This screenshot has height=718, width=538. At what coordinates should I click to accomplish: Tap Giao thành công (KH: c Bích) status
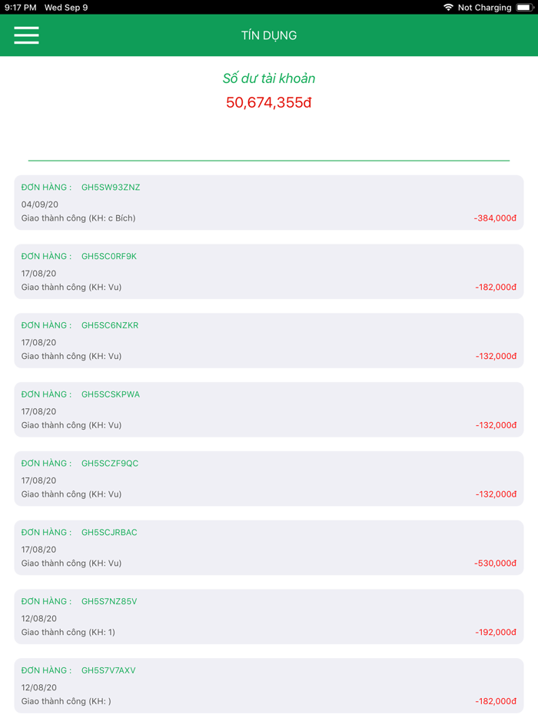click(78, 218)
